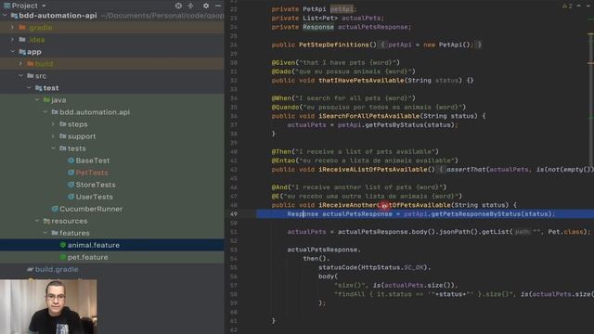Expand the support package
Image resolution: width=594 pixels, height=334 pixels.
pyautogui.click(x=54, y=136)
